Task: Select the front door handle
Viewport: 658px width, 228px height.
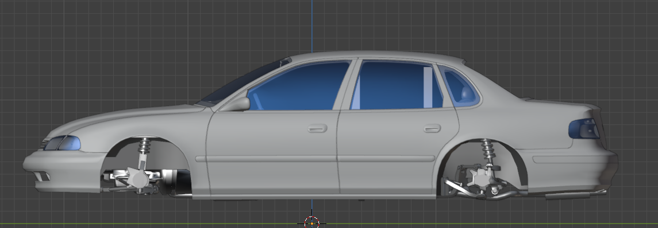Action: click(x=317, y=128)
